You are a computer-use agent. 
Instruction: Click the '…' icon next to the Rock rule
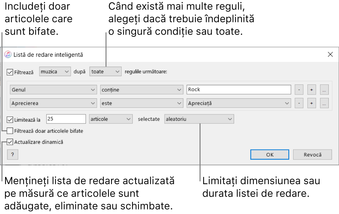324,90
